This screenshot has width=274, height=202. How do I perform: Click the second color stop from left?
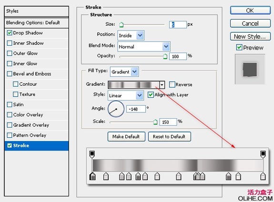point(106,176)
